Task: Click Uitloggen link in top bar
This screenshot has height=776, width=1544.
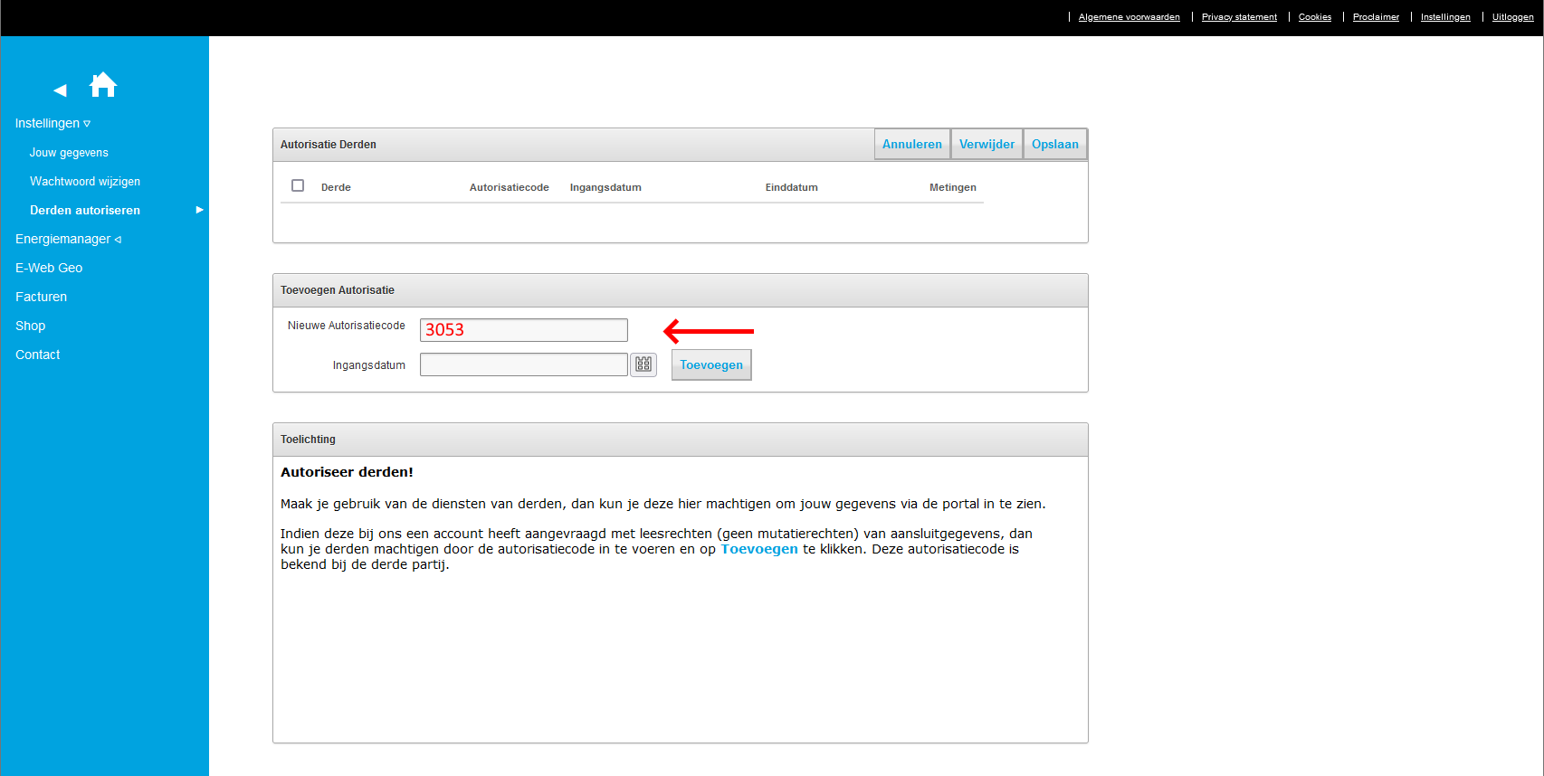Action: tap(1512, 17)
